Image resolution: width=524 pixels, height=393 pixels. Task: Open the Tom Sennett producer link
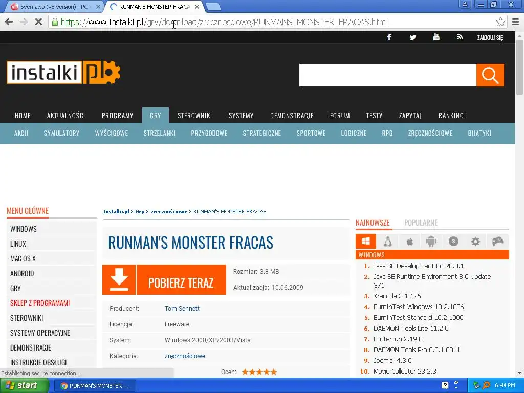pyautogui.click(x=182, y=308)
